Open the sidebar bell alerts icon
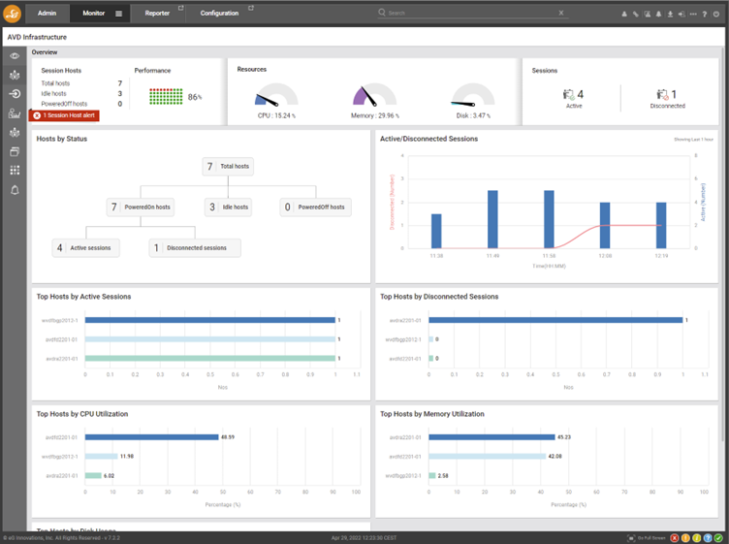Image resolution: width=729 pixels, height=544 pixels. coord(15,190)
